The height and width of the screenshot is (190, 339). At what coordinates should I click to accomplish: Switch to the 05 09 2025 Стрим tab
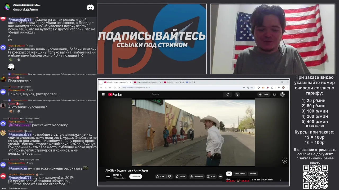tap(177, 82)
